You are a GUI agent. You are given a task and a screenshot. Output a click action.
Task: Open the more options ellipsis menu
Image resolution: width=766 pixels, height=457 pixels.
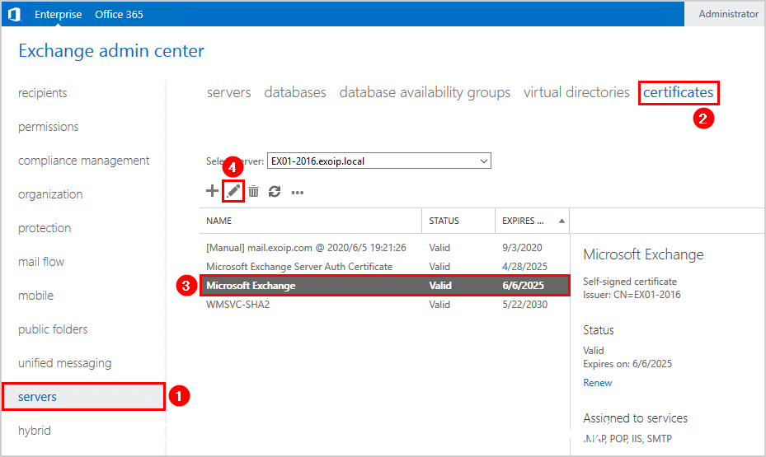click(x=298, y=193)
